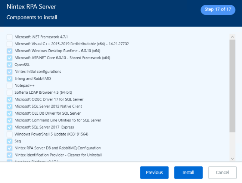Enable Microsoft Visual C++ 2015-2019 Redistributable checkbox
Image resolution: width=242 pixels, height=183 pixels.
[x=10, y=44]
